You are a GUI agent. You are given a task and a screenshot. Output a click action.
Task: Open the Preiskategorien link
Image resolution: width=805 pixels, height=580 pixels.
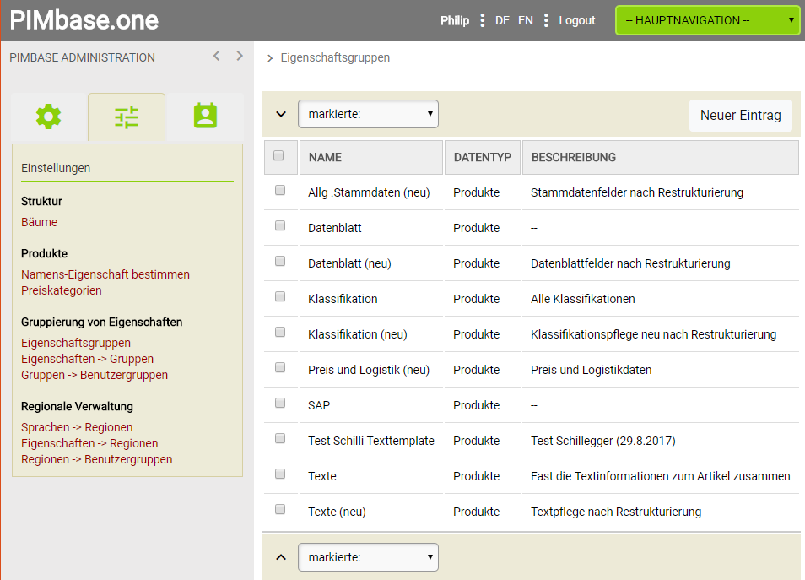(x=62, y=290)
